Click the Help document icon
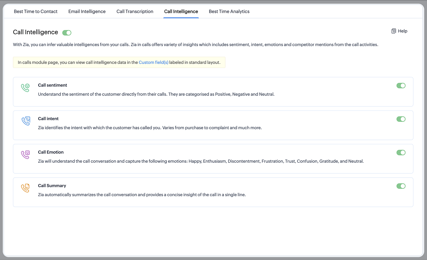The width and height of the screenshot is (427, 260). [394, 31]
